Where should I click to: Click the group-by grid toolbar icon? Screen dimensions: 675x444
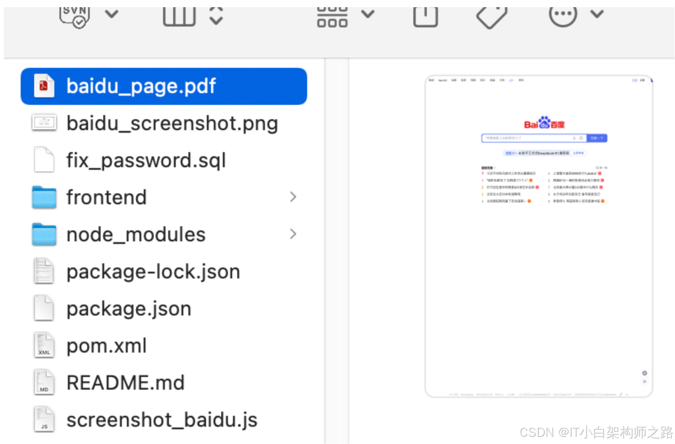[332, 17]
